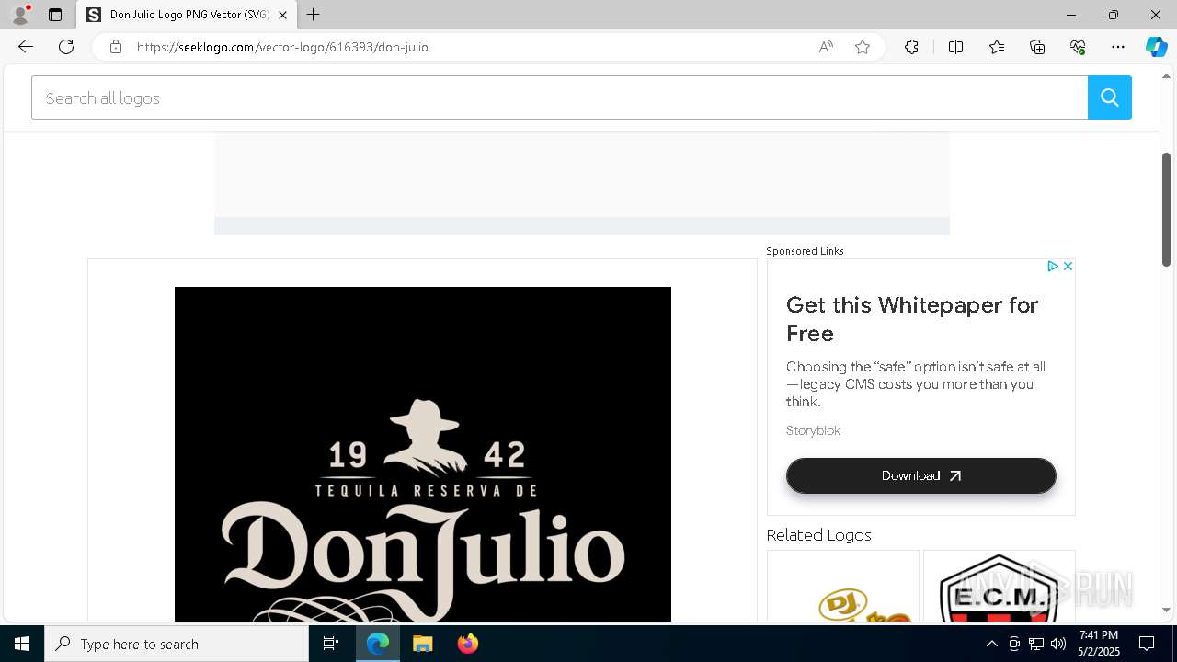Click the ad text about legacy CMS costs
The width and height of the screenshot is (1177, 662).
click(x=916, y=384)
